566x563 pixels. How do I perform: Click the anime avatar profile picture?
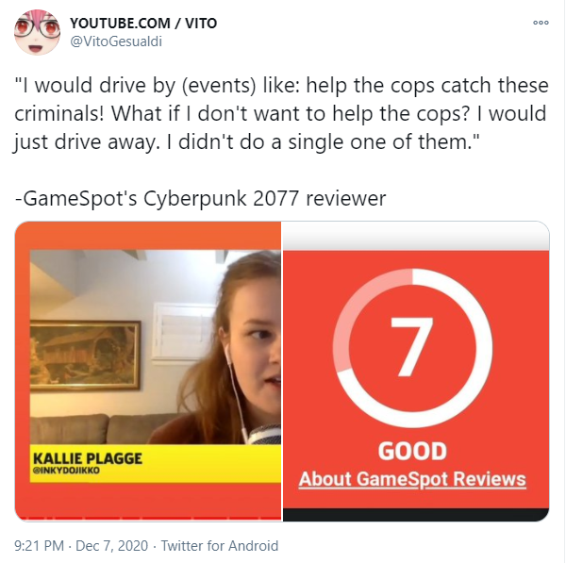[x=37, y=32]
